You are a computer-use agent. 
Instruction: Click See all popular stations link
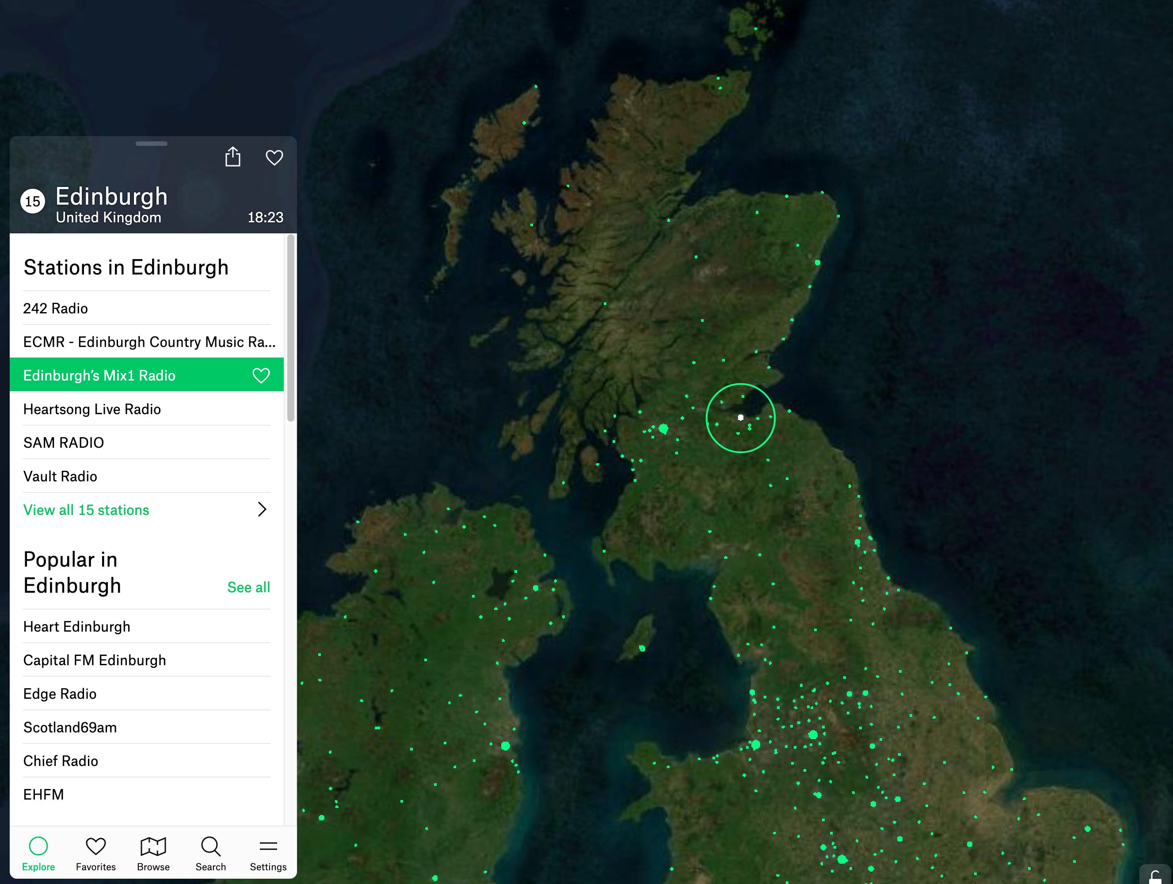pyautogui.click(x=248, y=587)
